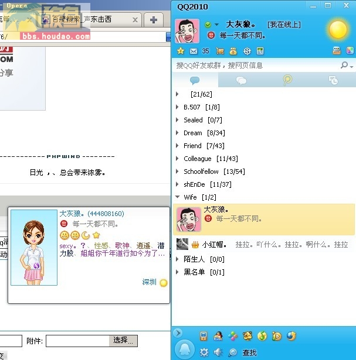Image resolution: width=356 pixels, height=360 pixels.
Task: Open the QQ main menu penguin button
Action: click(x=185, y=349)
